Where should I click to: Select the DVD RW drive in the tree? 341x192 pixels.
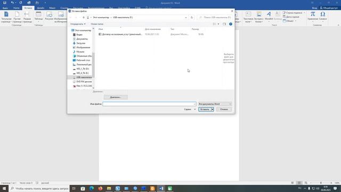point(82,82)
